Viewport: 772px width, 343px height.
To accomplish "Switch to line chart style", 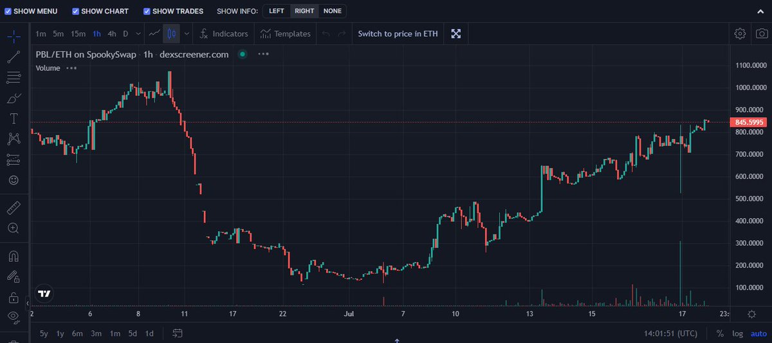I will [154, 33].
